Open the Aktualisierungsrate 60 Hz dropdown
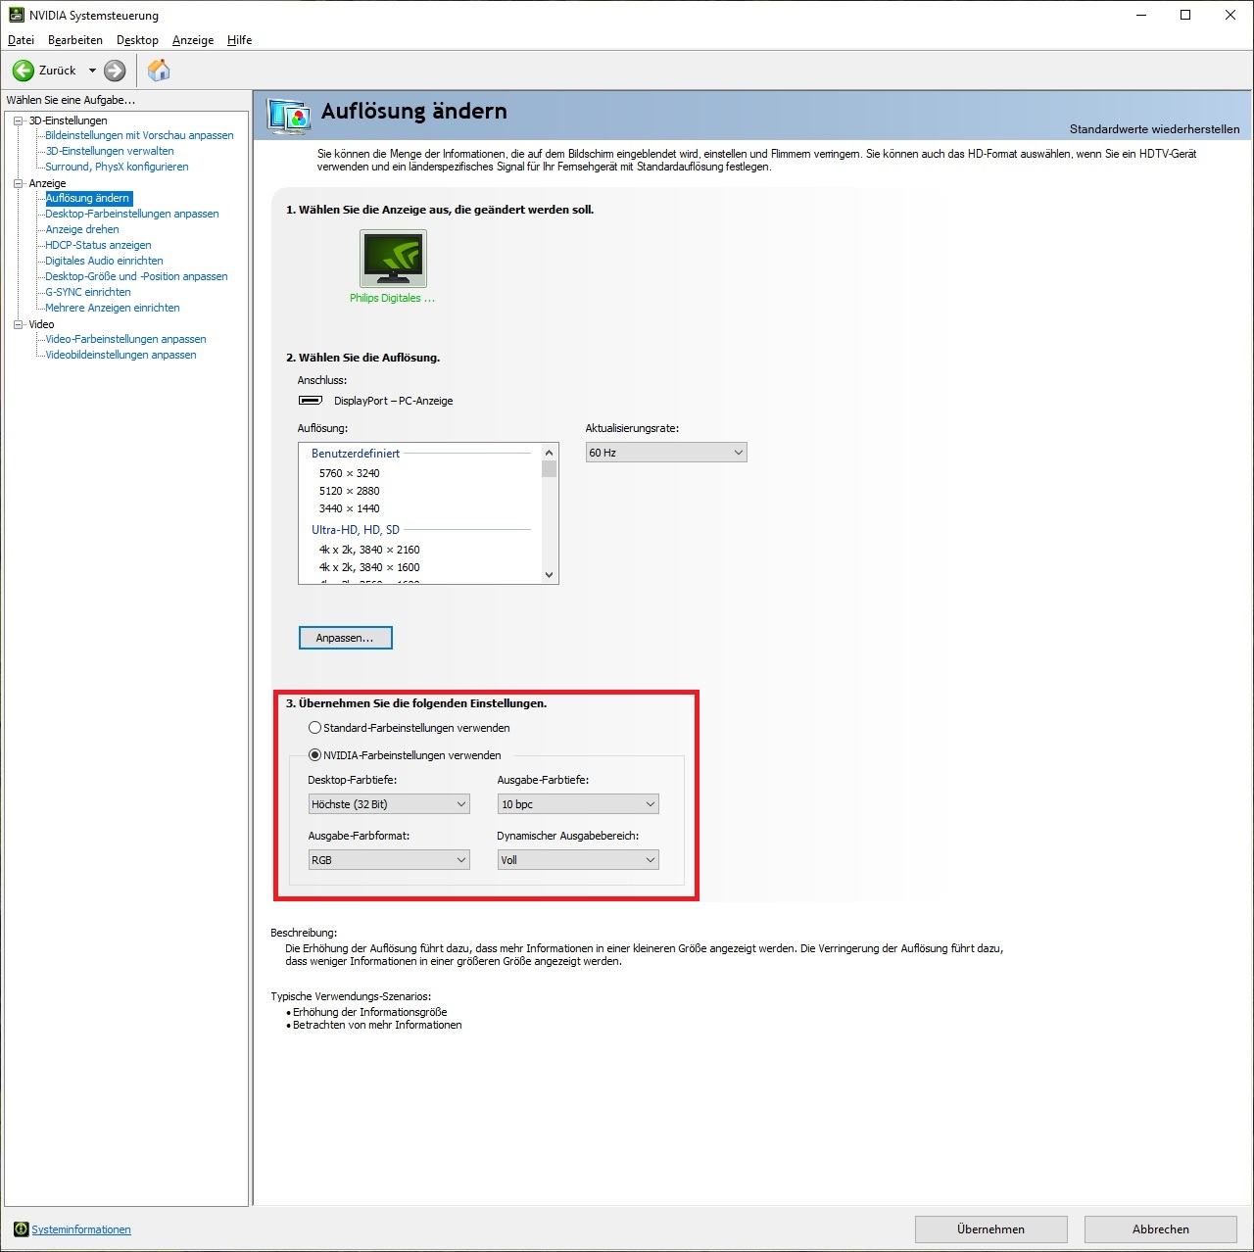 click(666, 453)
